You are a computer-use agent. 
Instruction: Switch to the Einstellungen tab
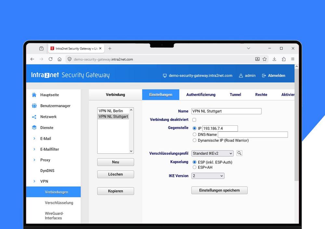(x=161, y=94)
